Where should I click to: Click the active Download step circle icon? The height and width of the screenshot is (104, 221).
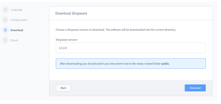[x=5, y=30]
